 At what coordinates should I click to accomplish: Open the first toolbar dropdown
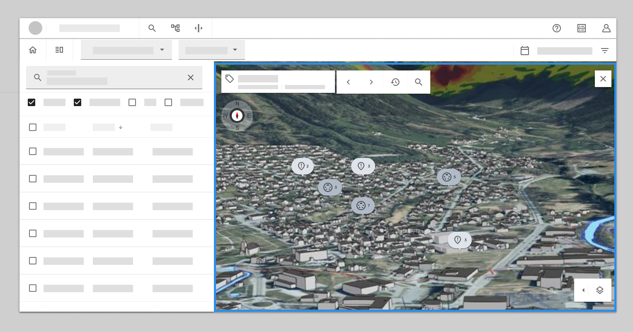point(126,50)
